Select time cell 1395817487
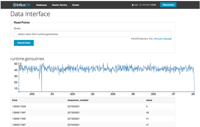The width and height of the screenshot is (200, 127). 19,125
